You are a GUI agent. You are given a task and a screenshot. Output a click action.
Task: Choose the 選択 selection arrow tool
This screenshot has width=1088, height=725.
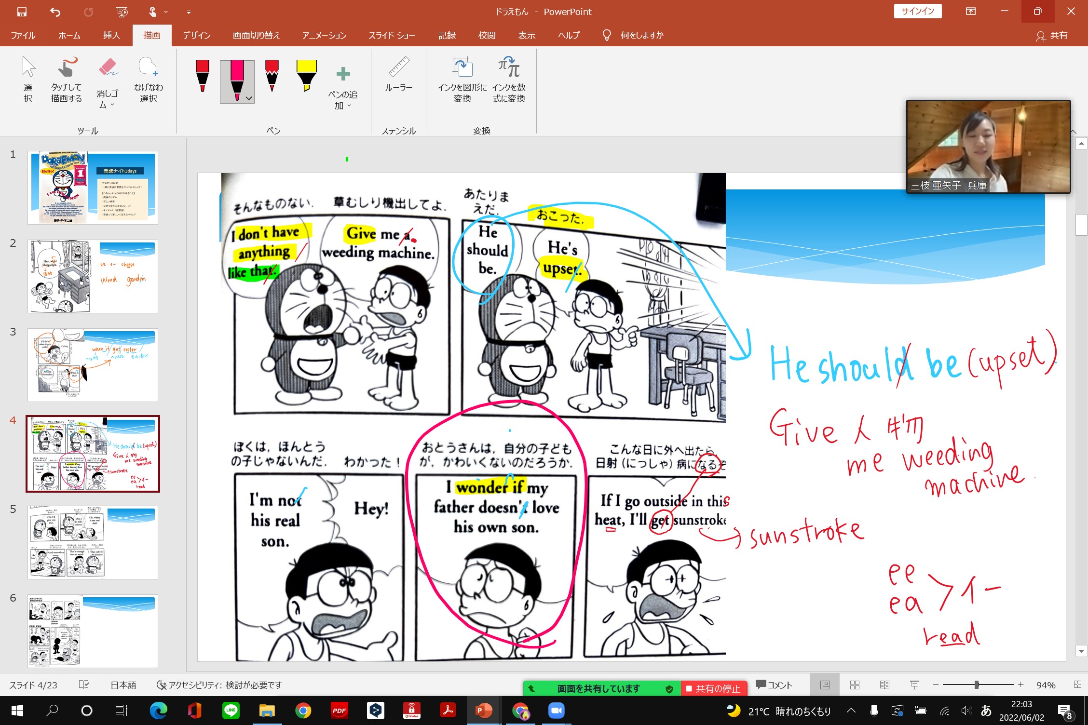28,80
